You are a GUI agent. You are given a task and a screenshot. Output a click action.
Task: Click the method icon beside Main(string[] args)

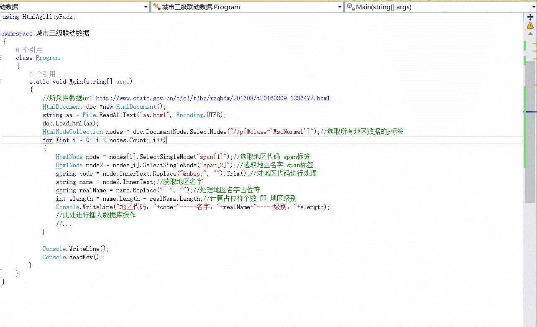point(350,7)
